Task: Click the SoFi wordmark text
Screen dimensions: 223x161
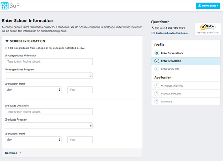Action: (15, 6)
